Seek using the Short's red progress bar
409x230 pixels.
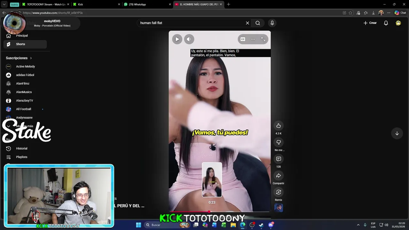(220, 211)
